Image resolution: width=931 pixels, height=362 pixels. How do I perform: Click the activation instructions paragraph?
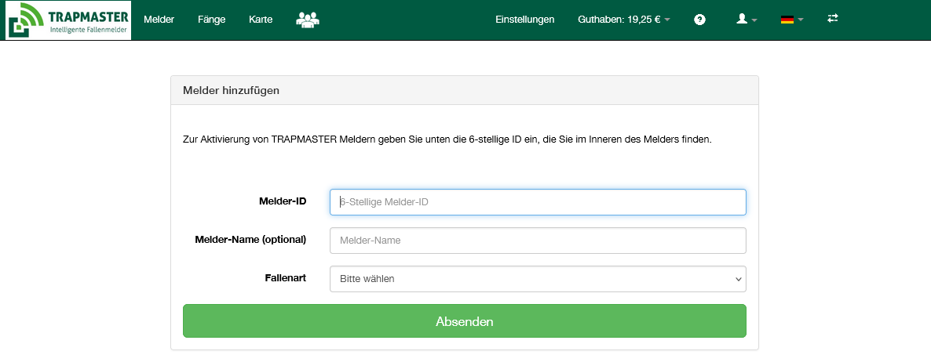pos(447,140)
